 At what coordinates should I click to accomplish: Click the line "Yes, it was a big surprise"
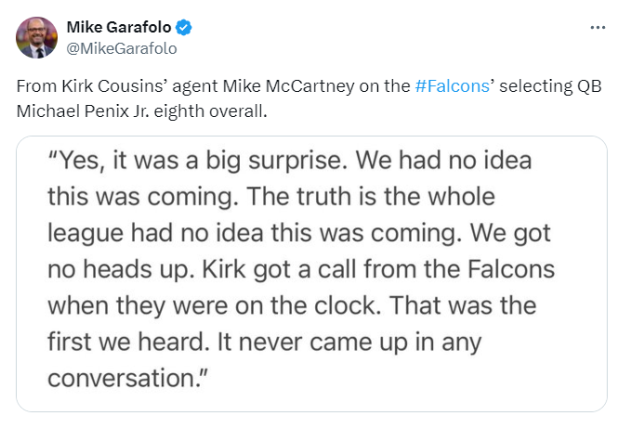tap(198, 161)
